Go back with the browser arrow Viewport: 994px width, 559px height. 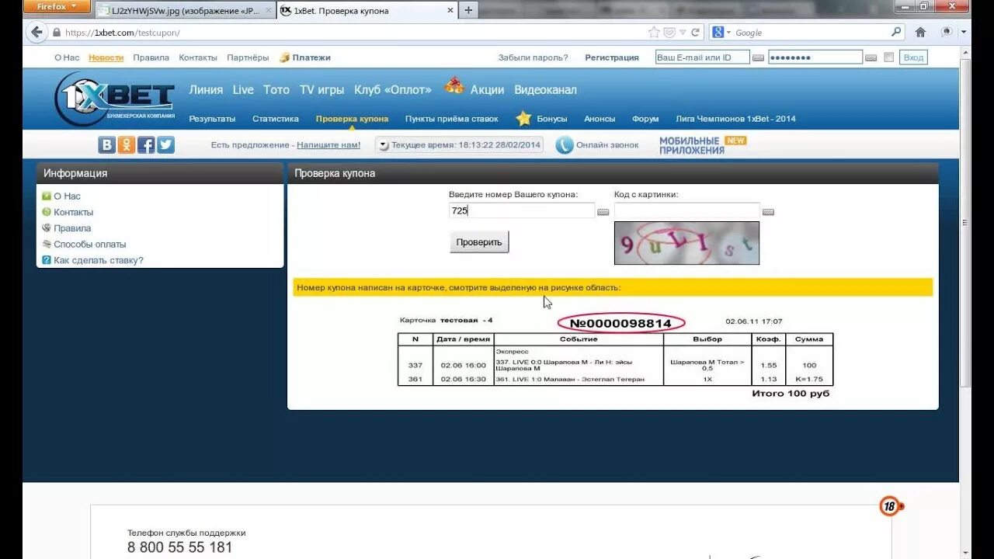(36, 33)
